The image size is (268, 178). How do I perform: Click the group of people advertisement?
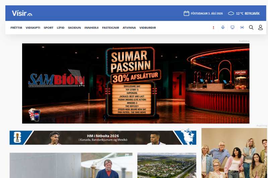(x=234, y=153)
